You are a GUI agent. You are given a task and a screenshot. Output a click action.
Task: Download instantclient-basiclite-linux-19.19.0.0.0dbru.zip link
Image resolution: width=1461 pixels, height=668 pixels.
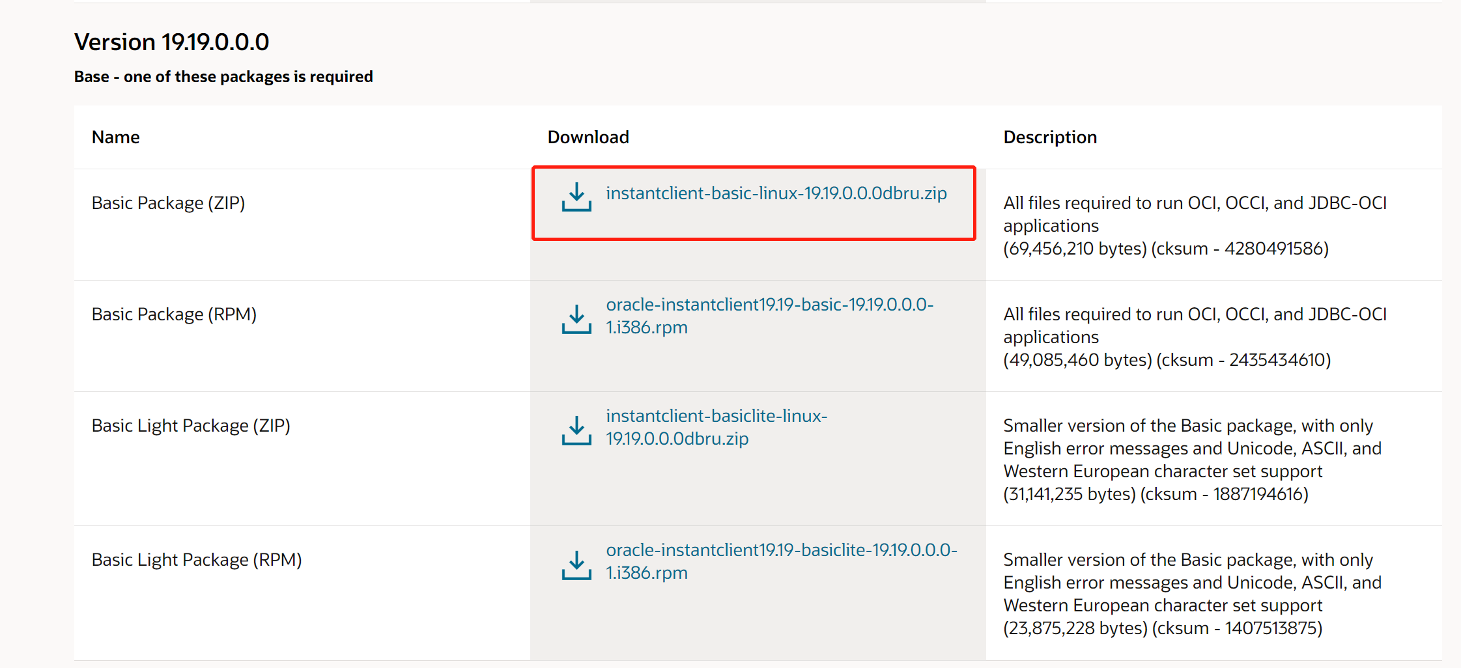(716, 427)
